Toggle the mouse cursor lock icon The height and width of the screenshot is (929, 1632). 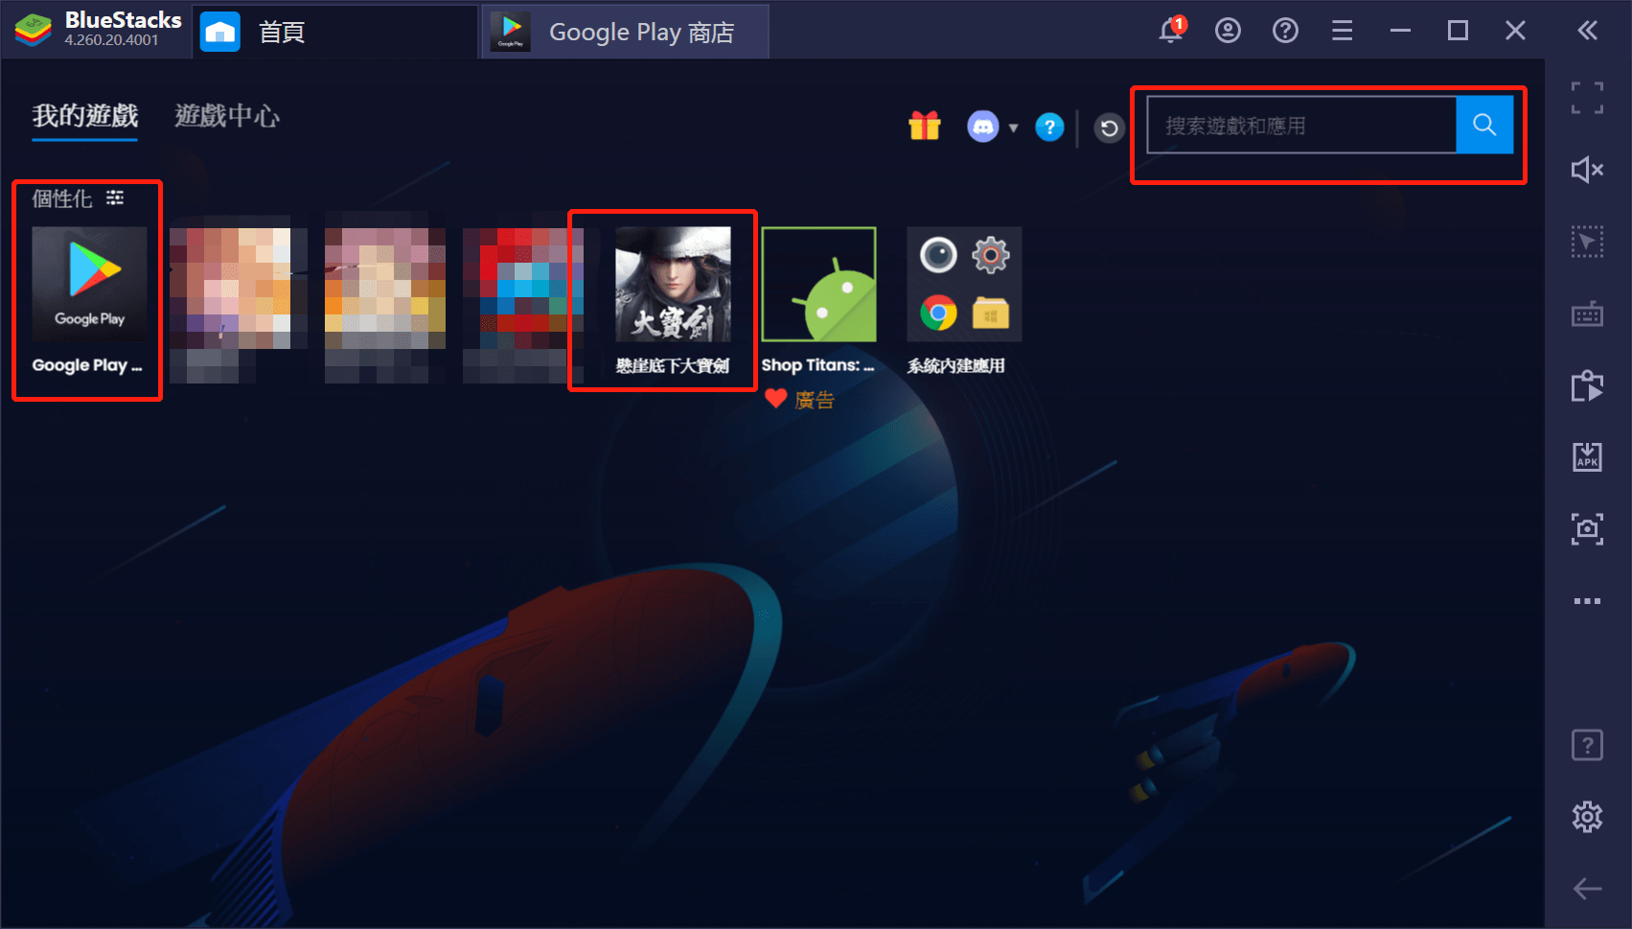[1587, 242]
